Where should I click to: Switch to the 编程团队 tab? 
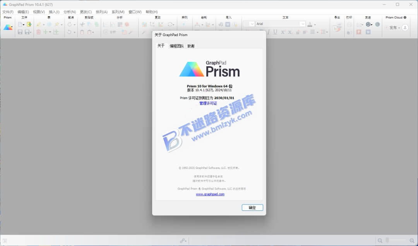[x=176, y=46]
